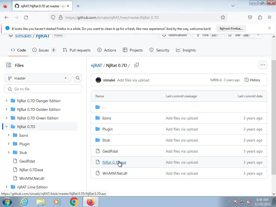
Task: Click the site padlock icon
Action: click(x=61, y=18)
